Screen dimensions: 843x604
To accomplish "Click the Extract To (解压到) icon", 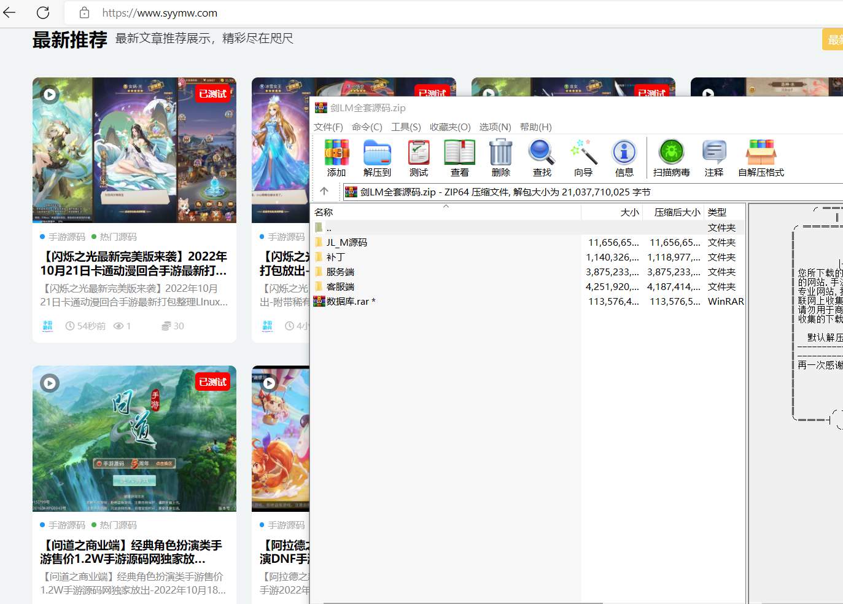I will pyautogui.click(x=377, y=152).
